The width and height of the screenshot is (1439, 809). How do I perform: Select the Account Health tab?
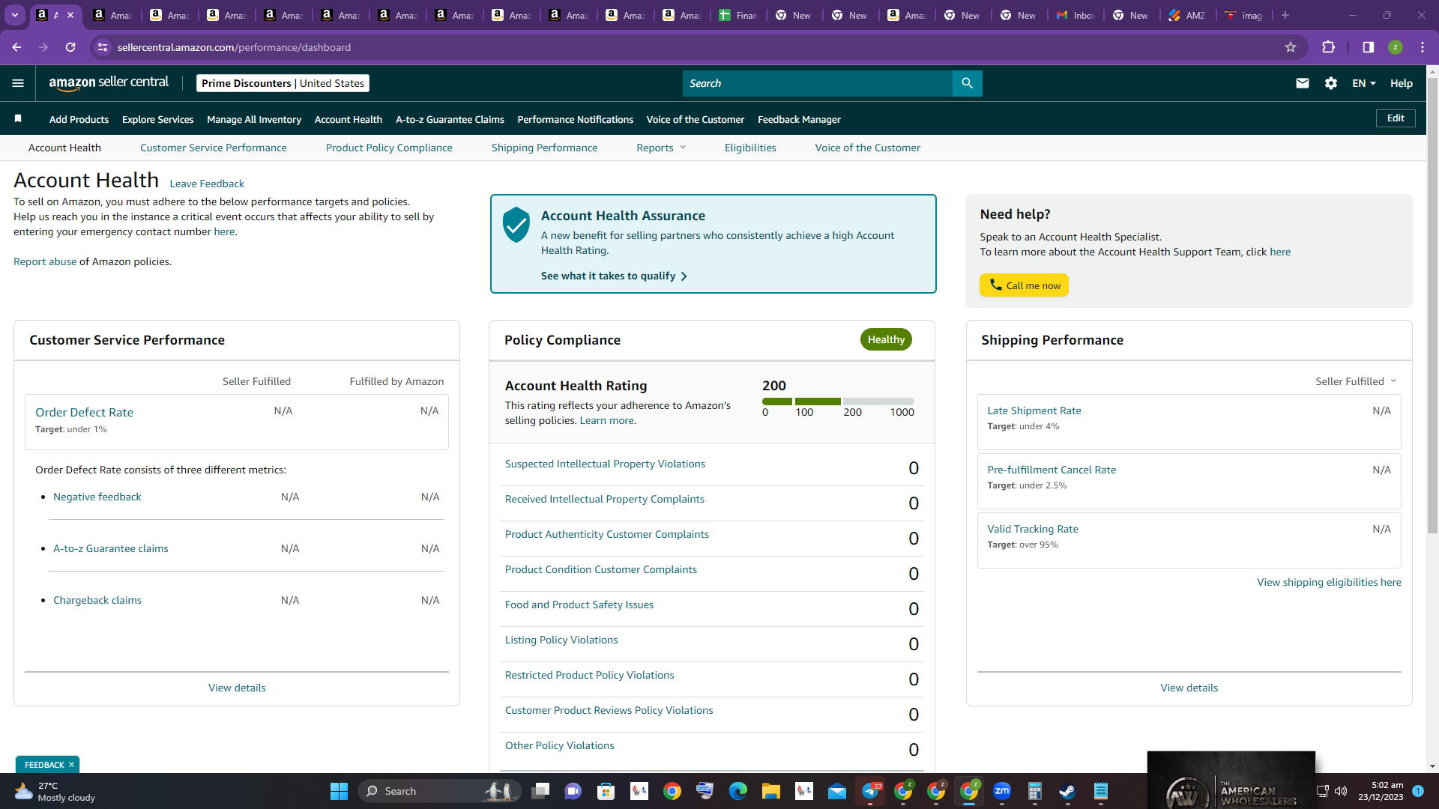click(64, 148)
